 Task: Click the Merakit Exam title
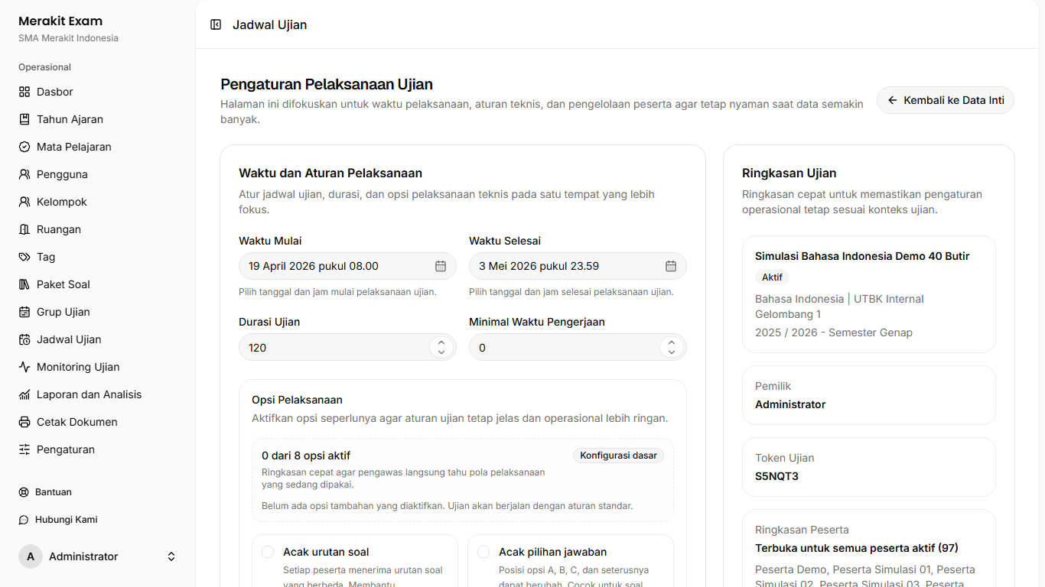click(x=60, y=21)
